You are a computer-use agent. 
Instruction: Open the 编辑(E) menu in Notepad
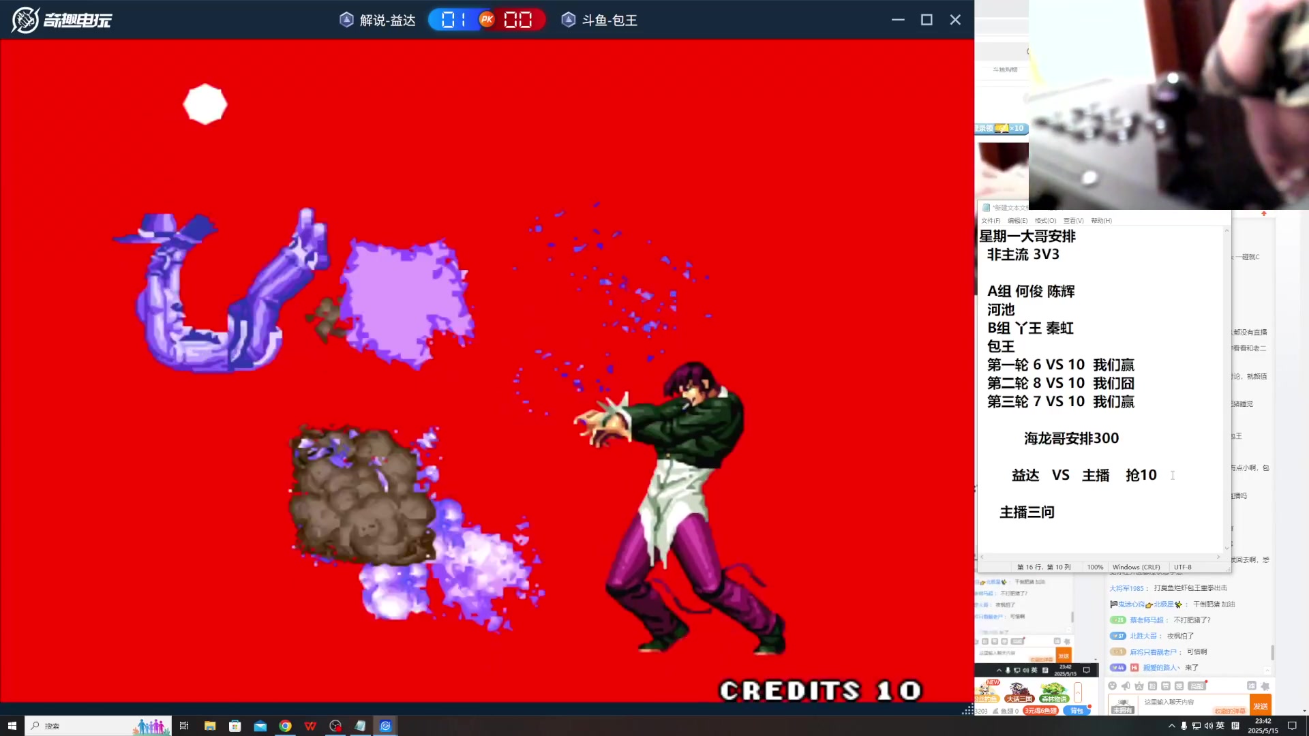[1017, 220]
